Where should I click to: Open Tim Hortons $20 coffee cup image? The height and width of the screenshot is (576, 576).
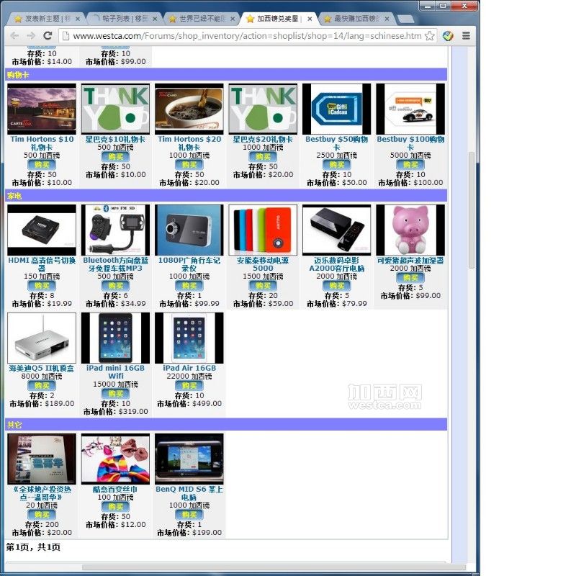pyautogui.click(x=189, y=109)
